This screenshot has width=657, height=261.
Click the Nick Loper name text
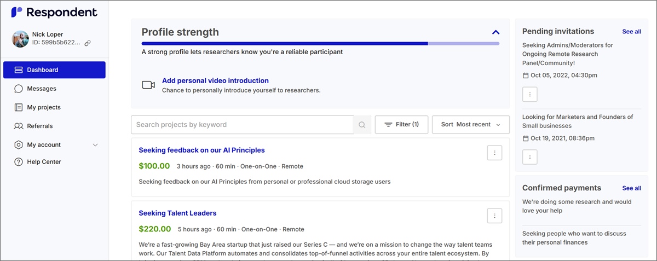[x=48, y=34]
